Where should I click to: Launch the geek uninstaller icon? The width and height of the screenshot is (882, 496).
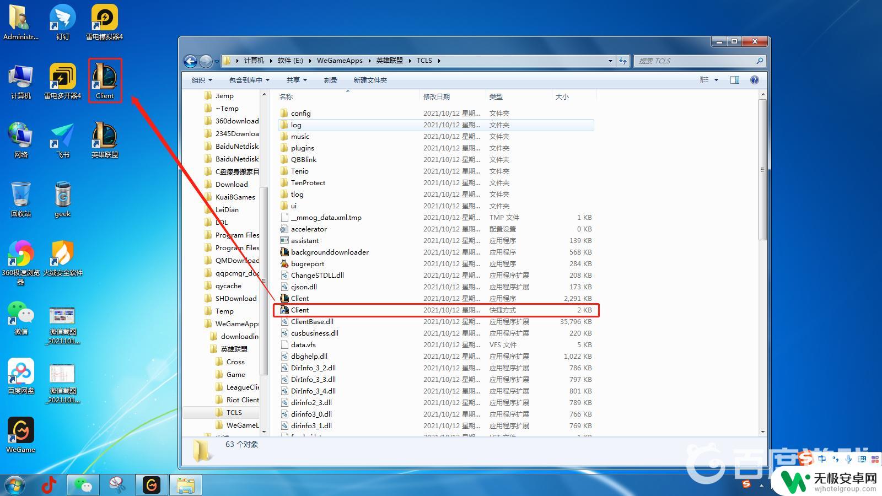tap(62, 199)
